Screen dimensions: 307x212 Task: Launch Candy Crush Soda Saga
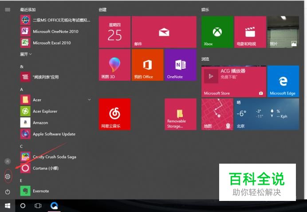[55, 157]
